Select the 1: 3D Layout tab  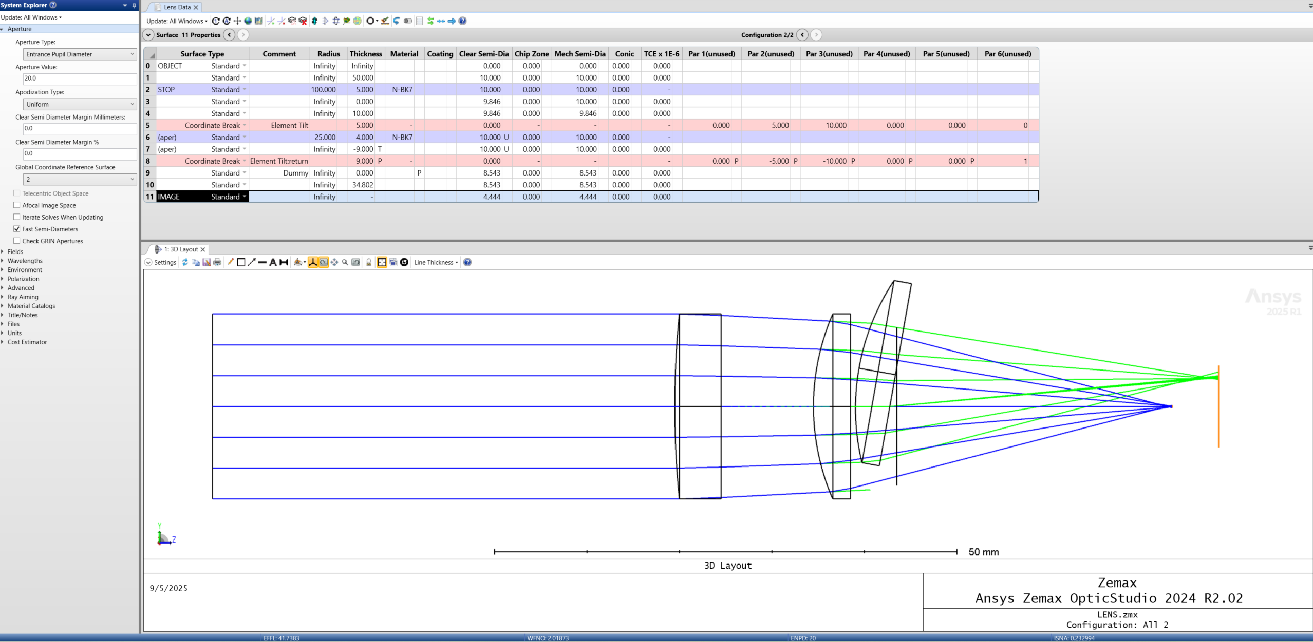click(181, 249)
